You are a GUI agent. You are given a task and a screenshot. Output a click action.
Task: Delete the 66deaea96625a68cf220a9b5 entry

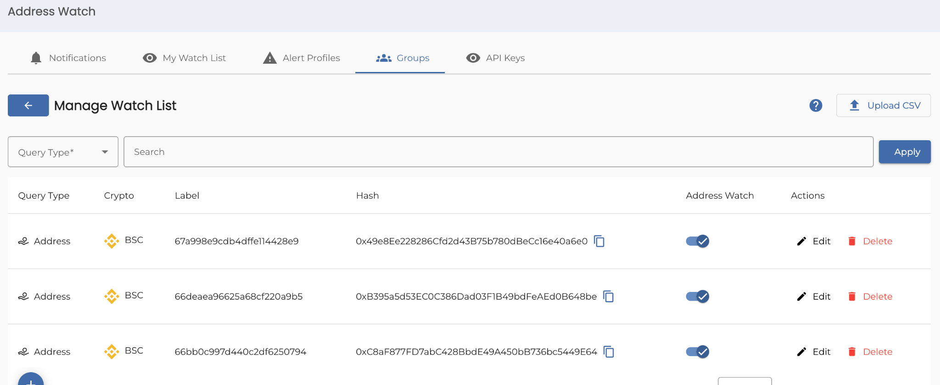tap(870, 297)
